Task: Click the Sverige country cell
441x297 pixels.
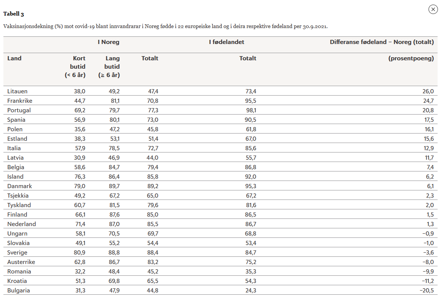Action: [17, 253]
